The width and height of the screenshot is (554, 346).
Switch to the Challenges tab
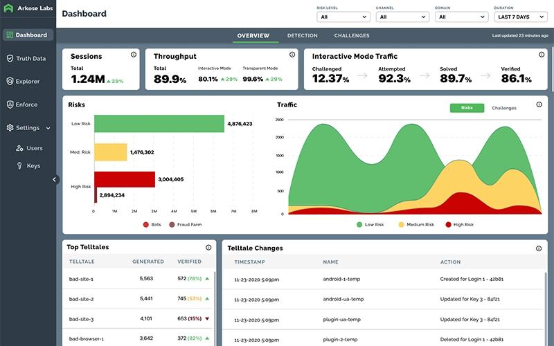click(x=352, y=36)
